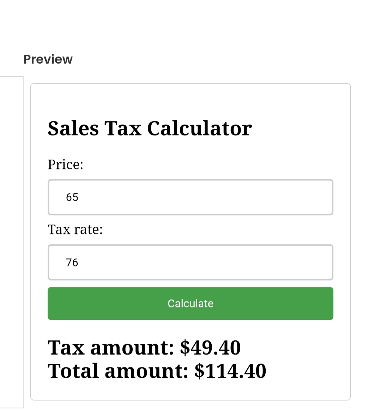
Task: Focus the Price input field
Action: pos(190,197)
